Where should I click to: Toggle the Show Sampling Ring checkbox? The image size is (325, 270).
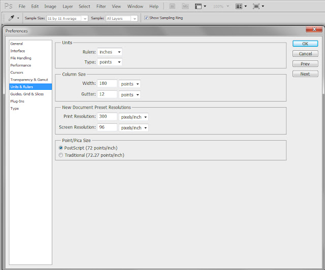point(146,18)
